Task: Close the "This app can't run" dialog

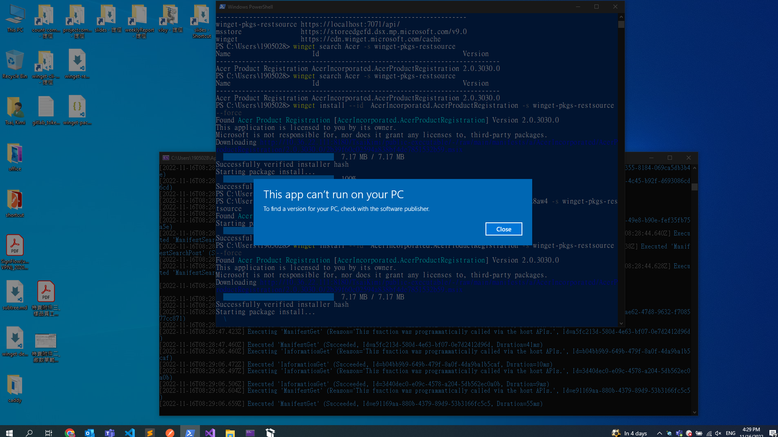Action: click(x=504, y=229)
